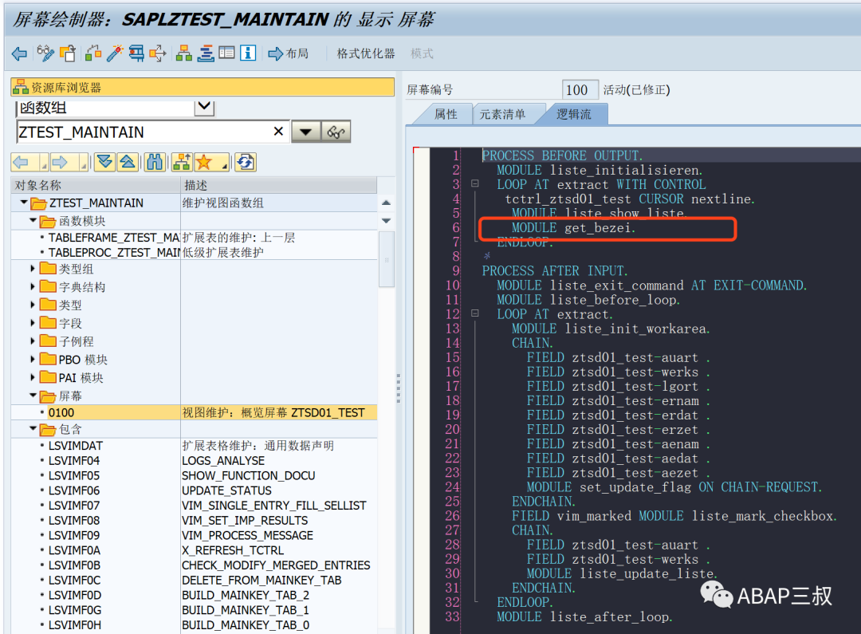Collapse the 函数模块 folder
Image resolution: width=861 pixels, height=634 pixels.
pos(33,221)
